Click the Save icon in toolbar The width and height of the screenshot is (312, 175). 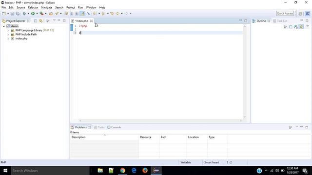click(12, 14)
